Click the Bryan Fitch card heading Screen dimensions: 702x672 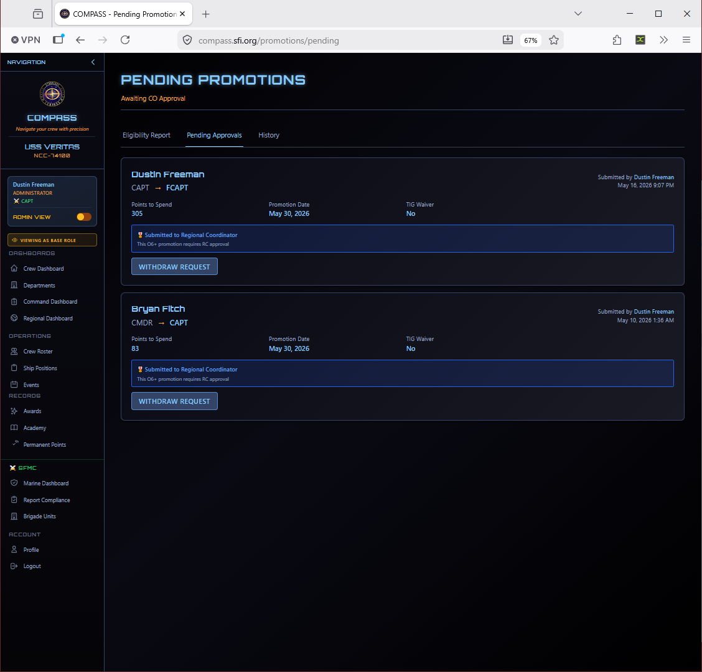(158, 309)
